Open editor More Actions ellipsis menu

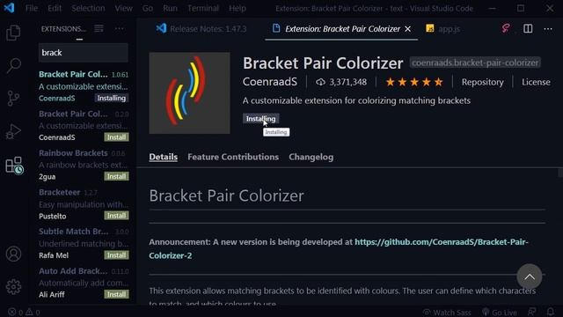pos(548,29)
